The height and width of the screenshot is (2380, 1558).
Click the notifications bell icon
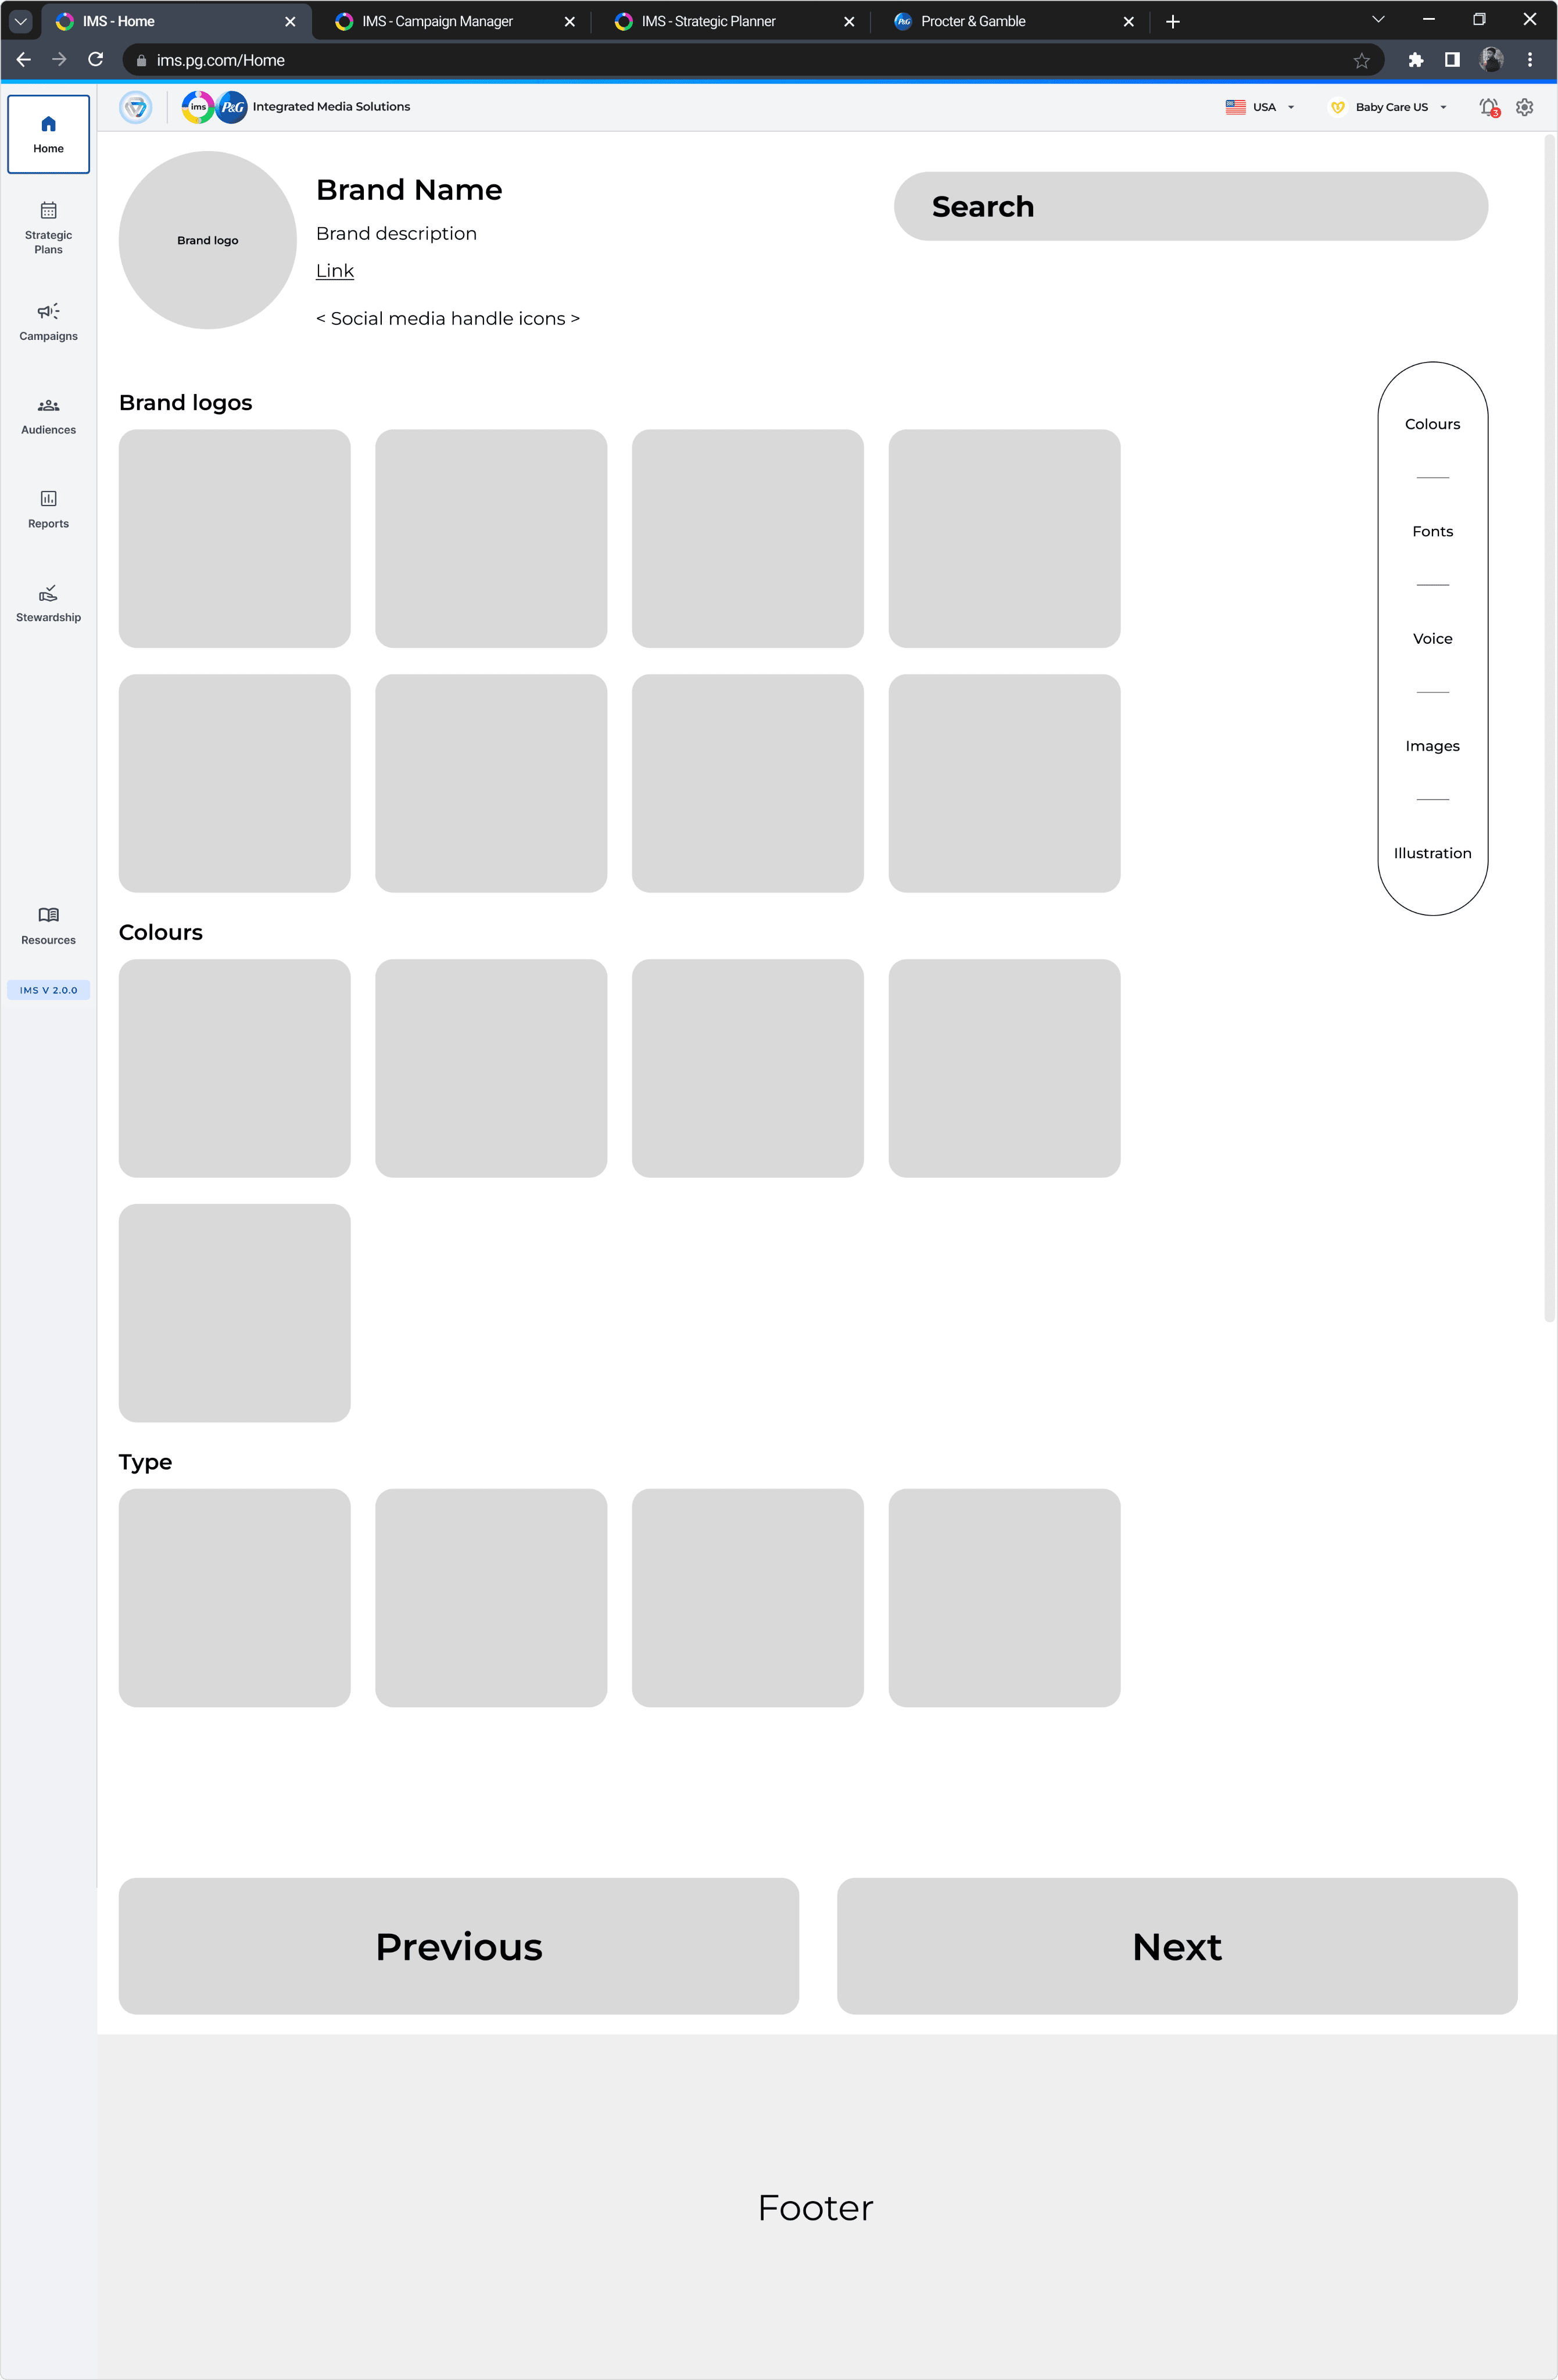(x=1488, y=107)
